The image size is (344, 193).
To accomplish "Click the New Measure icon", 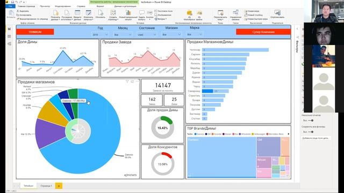I will (252, 11).
